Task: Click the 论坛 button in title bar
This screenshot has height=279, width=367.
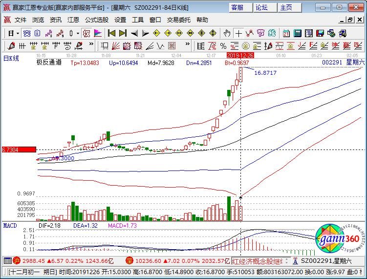Action: coord(265,7)
